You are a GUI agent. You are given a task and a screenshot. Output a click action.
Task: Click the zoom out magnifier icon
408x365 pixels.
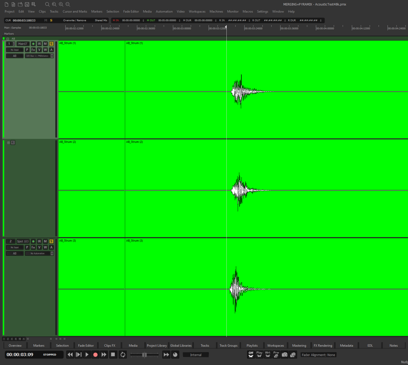68,4
